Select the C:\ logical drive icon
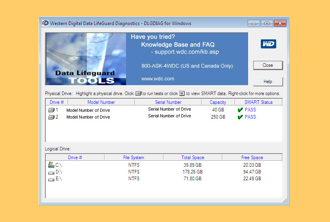The image size is (330, 222). pyautogui.click(x=51, y=165)
